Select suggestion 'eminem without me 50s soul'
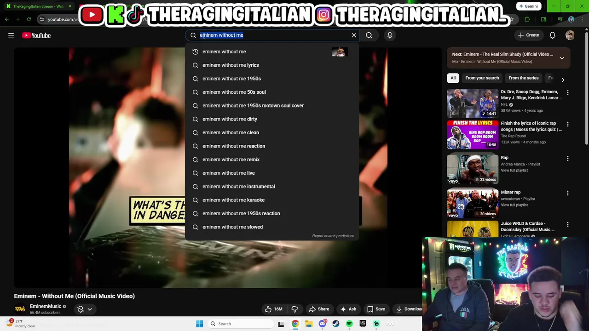Screen dimensions: 589x331 (272, 92)
